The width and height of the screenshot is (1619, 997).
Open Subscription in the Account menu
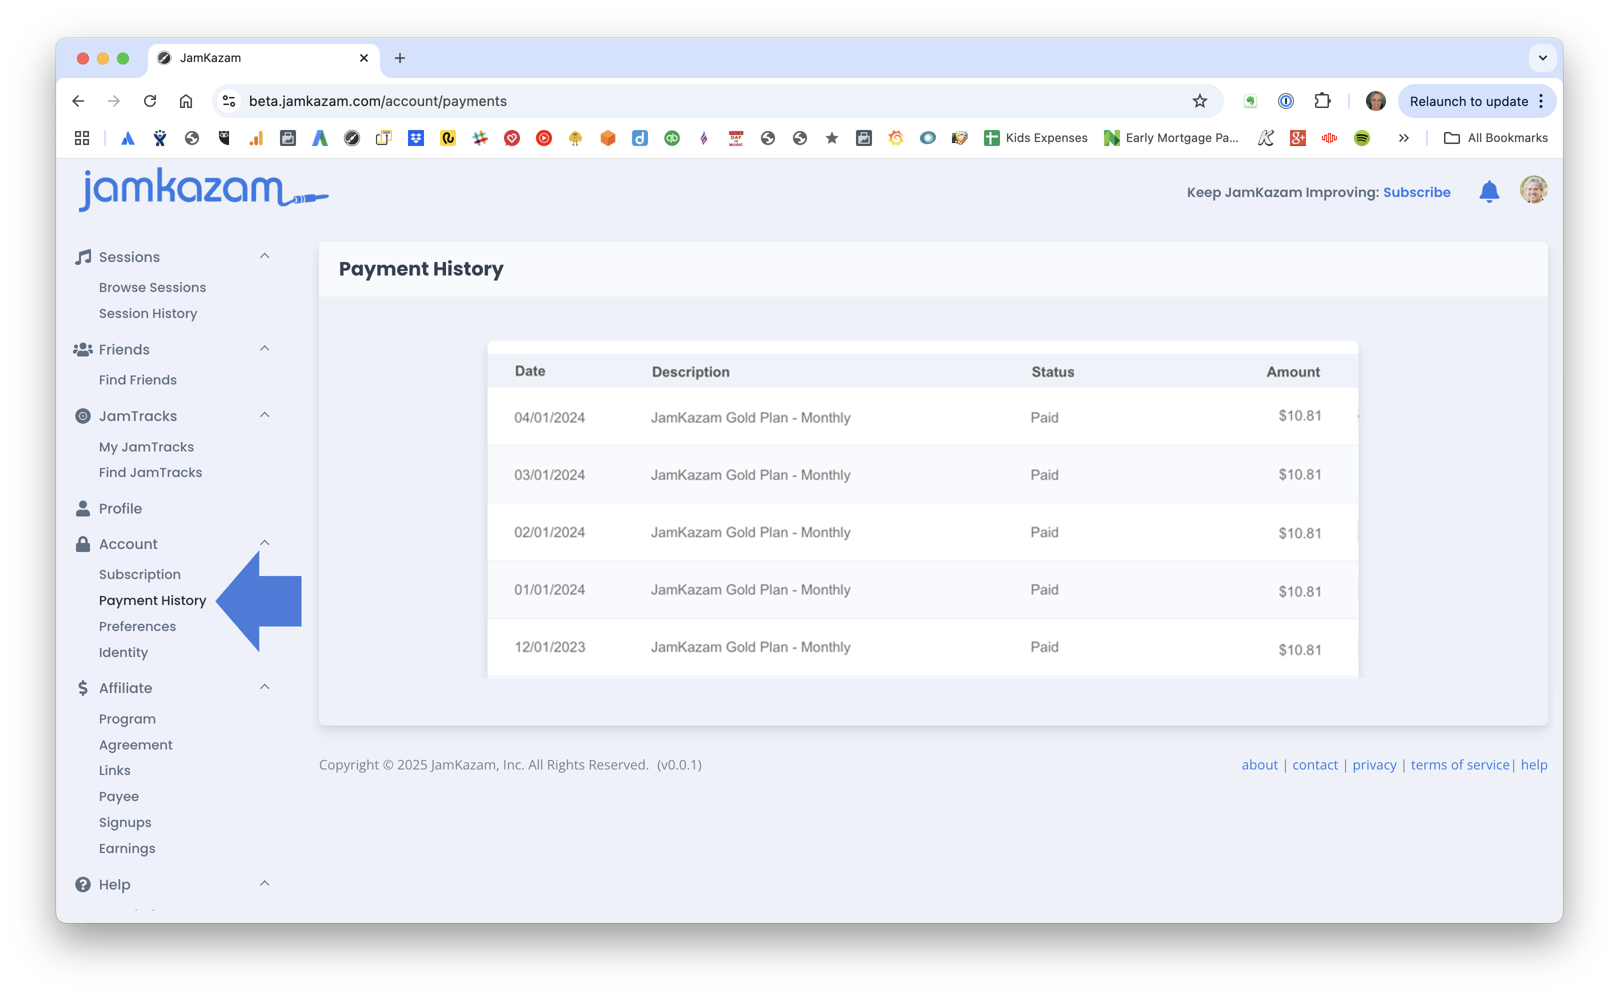pos(140,574)
